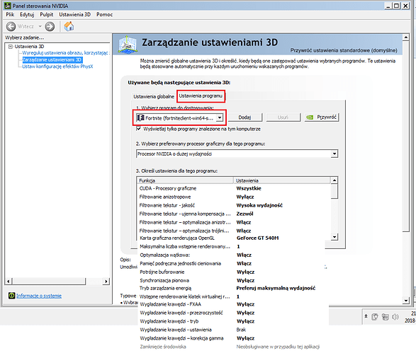Open the Fortnite program selection dropdown
Viewport: 416px width, 353px height.
click(x=220, y=117)
